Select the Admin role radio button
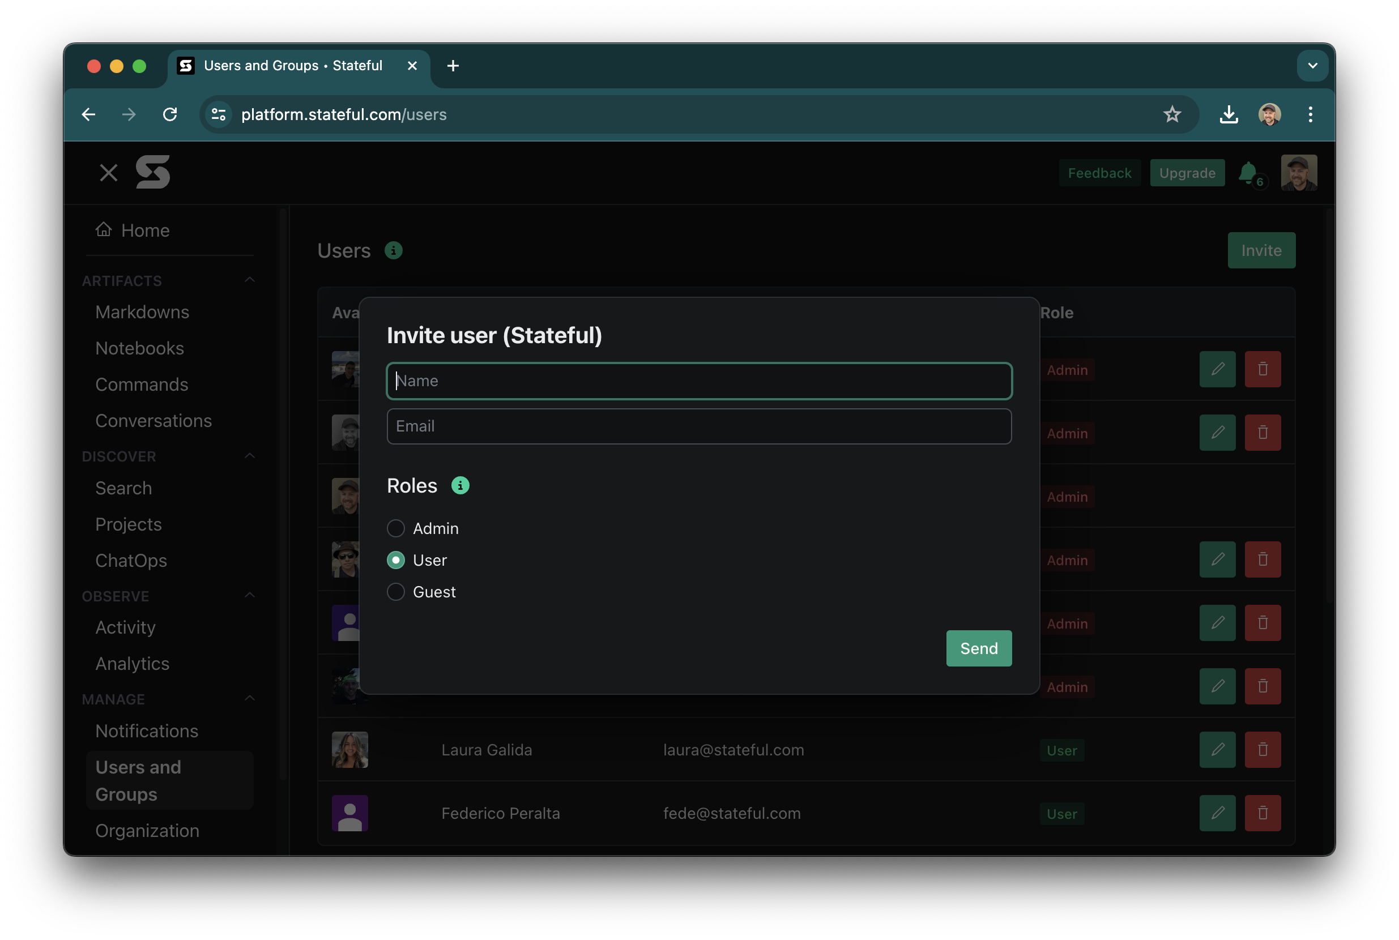Image resolution: width=1399 pixels, height=940 pixels. tap(396, 528)
